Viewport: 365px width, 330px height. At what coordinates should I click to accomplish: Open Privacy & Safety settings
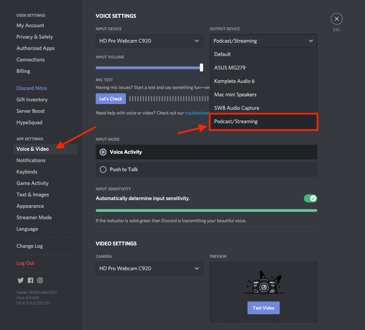click(35, 37)
